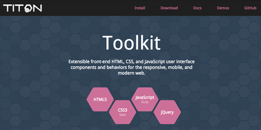Click the jQuery hexagon
Screen dimensions: 261x130
[x=167, y=112]
